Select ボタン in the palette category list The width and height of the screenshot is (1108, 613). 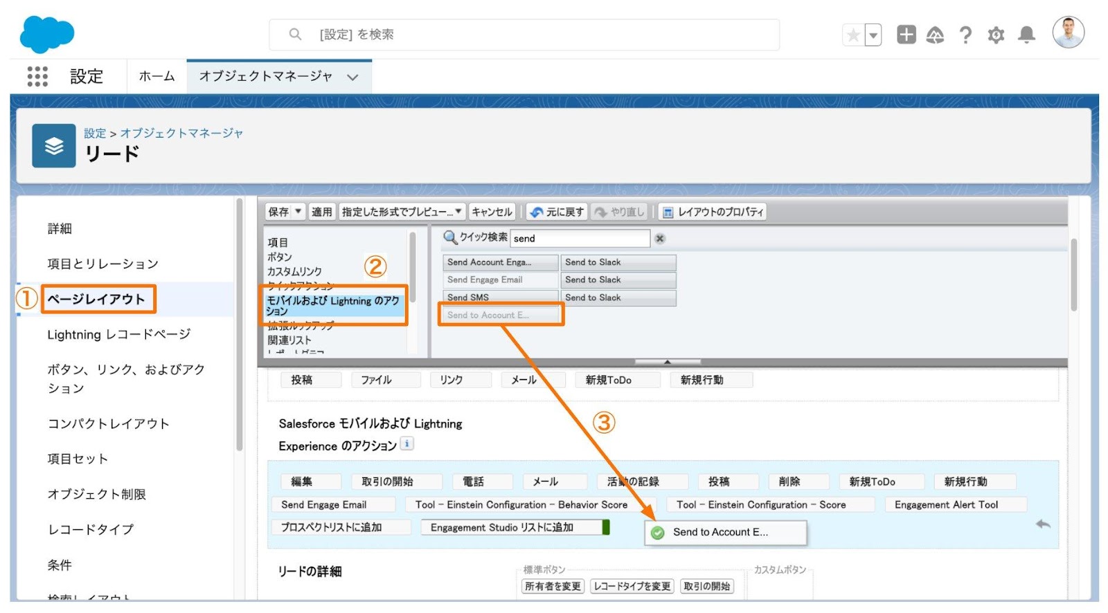coord(280,257)
